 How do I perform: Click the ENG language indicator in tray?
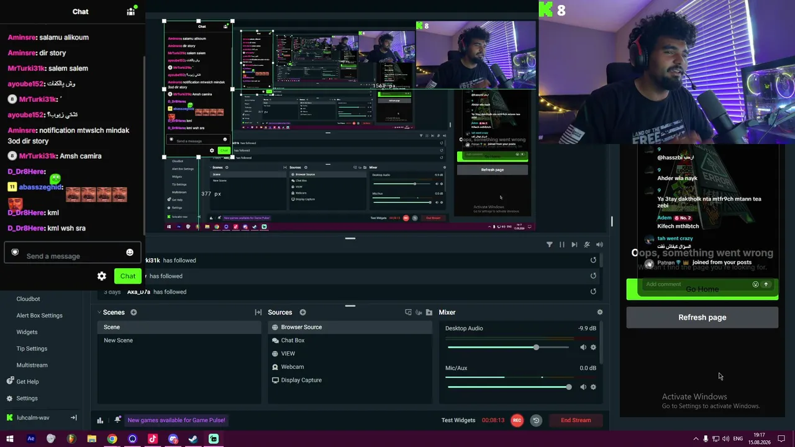[738, 439]
